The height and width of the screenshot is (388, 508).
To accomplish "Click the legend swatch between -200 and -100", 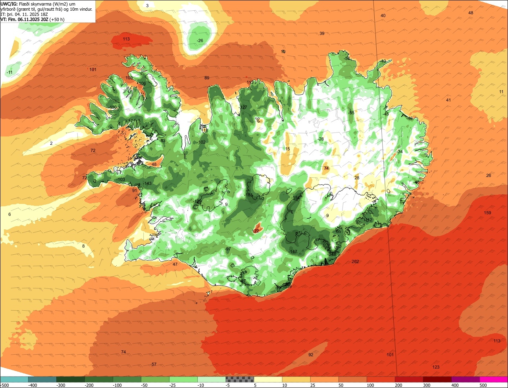I will [x=98, y=379].
